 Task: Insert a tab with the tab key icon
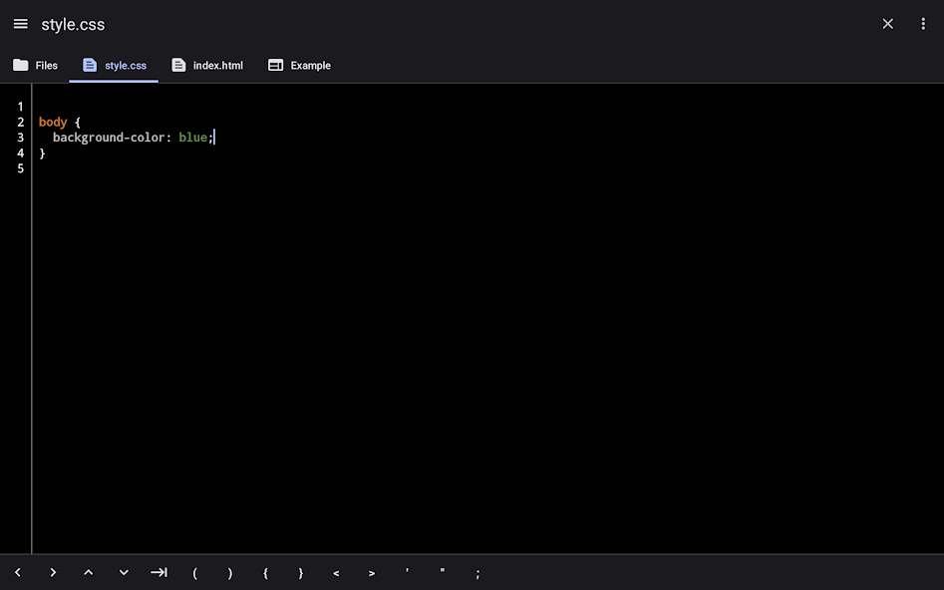[158, 572]
